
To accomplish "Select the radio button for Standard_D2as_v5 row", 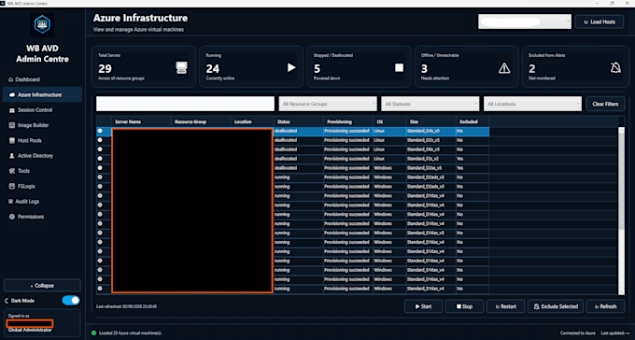I will point(100,168).
